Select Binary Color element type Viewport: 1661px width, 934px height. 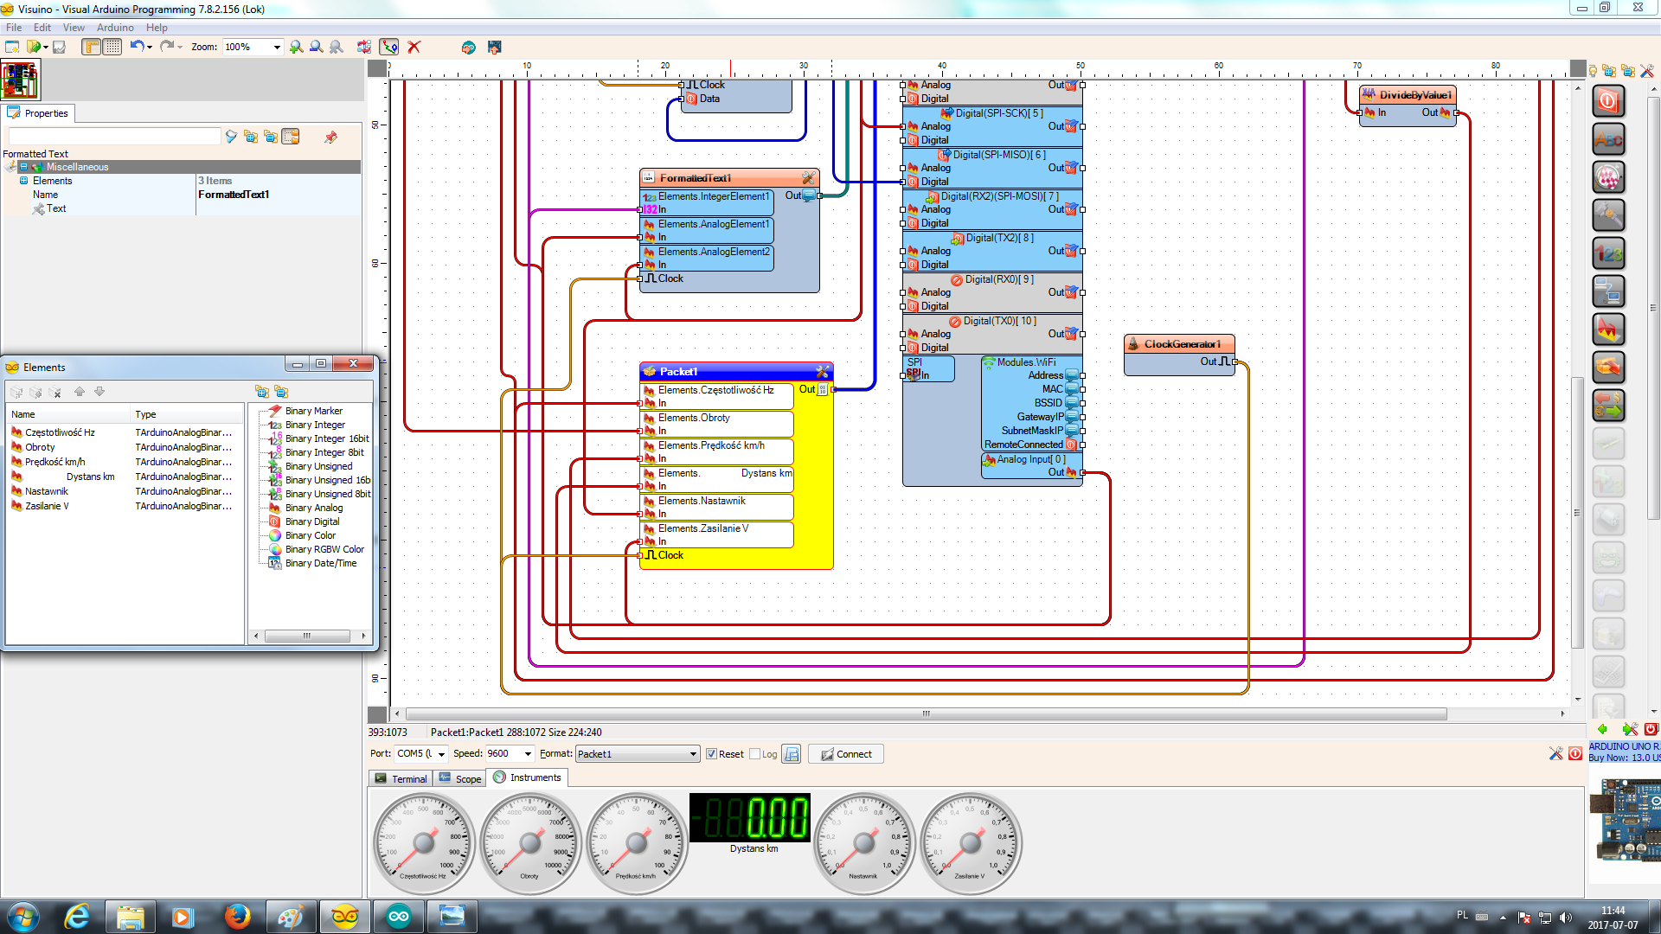pos(311,535)
